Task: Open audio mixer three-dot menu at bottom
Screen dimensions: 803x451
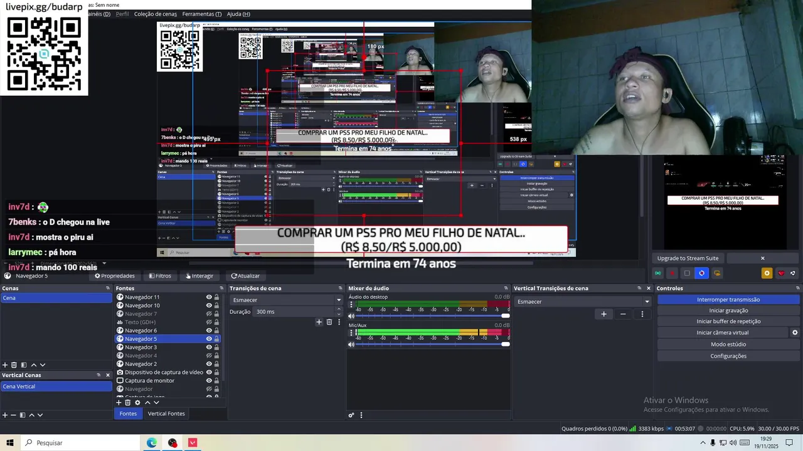Action: pos(361,415)
